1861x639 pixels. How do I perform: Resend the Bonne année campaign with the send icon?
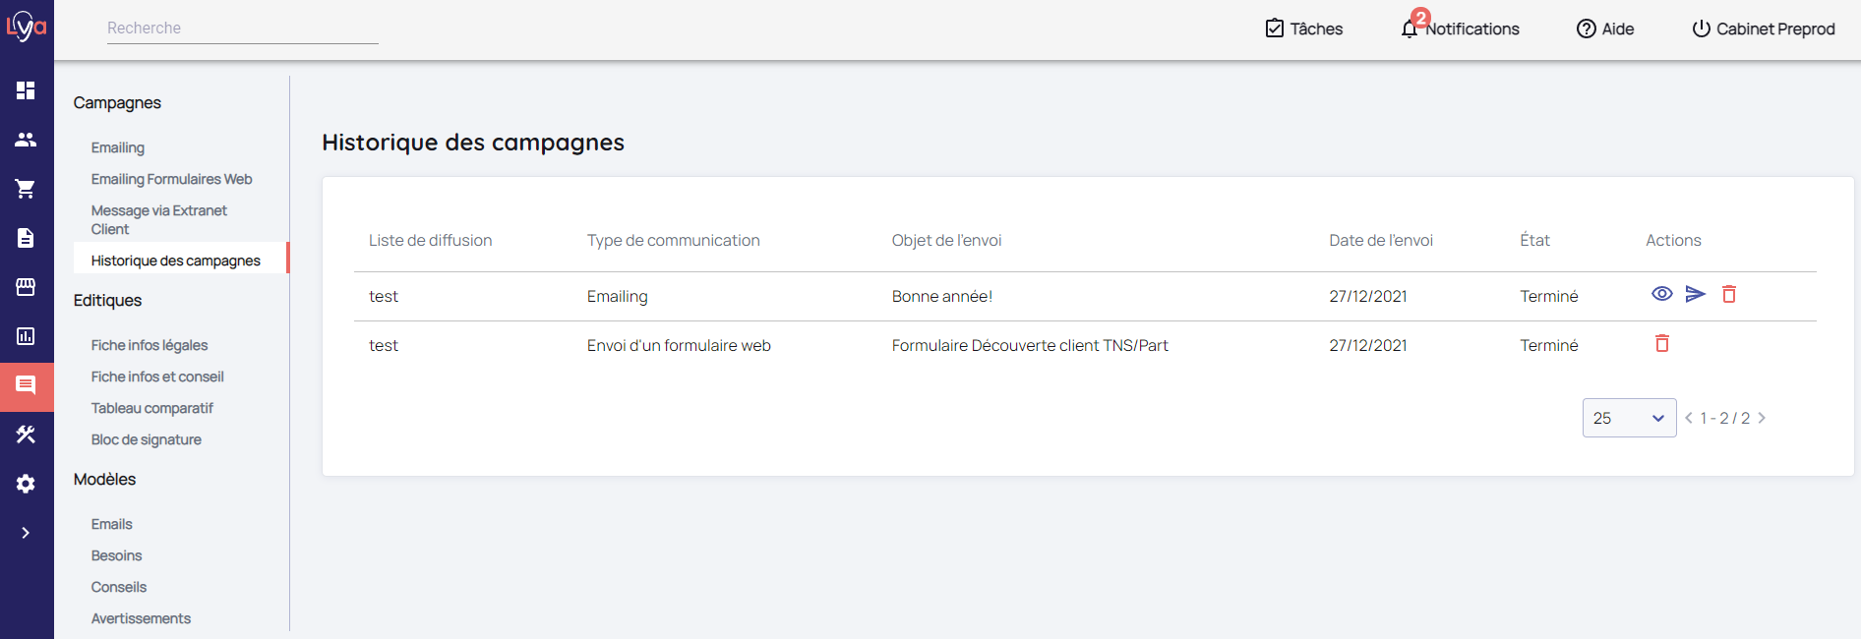[1695, 294]
